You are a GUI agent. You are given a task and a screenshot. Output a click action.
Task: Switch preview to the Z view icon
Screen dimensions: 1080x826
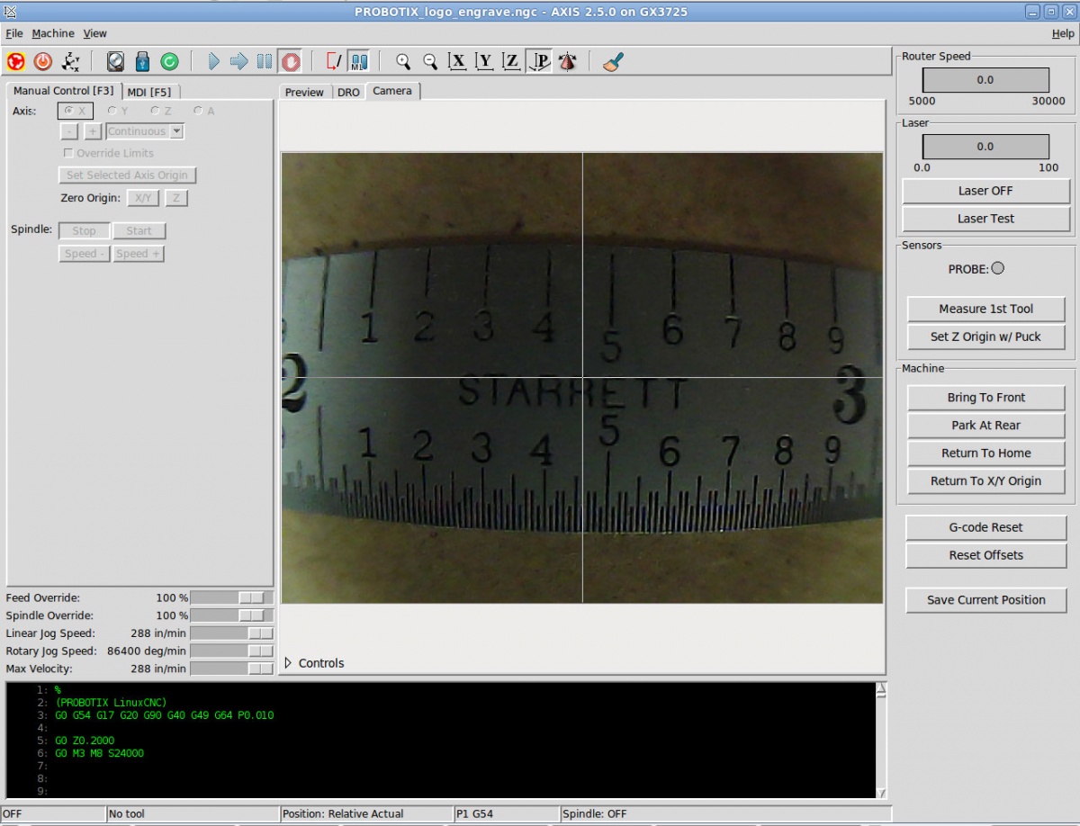pyautogui.click(x=510, y=61)
